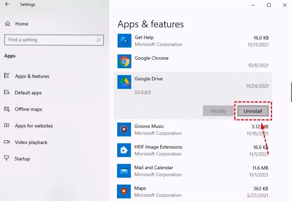Click the vertical scrollbar thumb of apps list
The height and width of the screenshot is (202, 292).
coord(291,92)
